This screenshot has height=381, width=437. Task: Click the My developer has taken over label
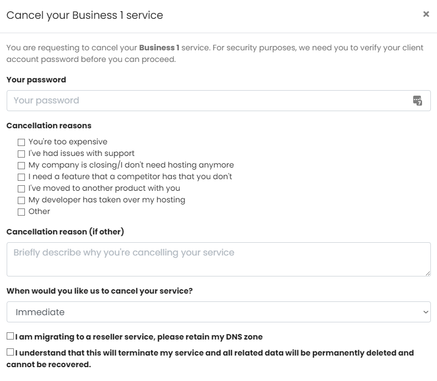(x=107, y=200)
